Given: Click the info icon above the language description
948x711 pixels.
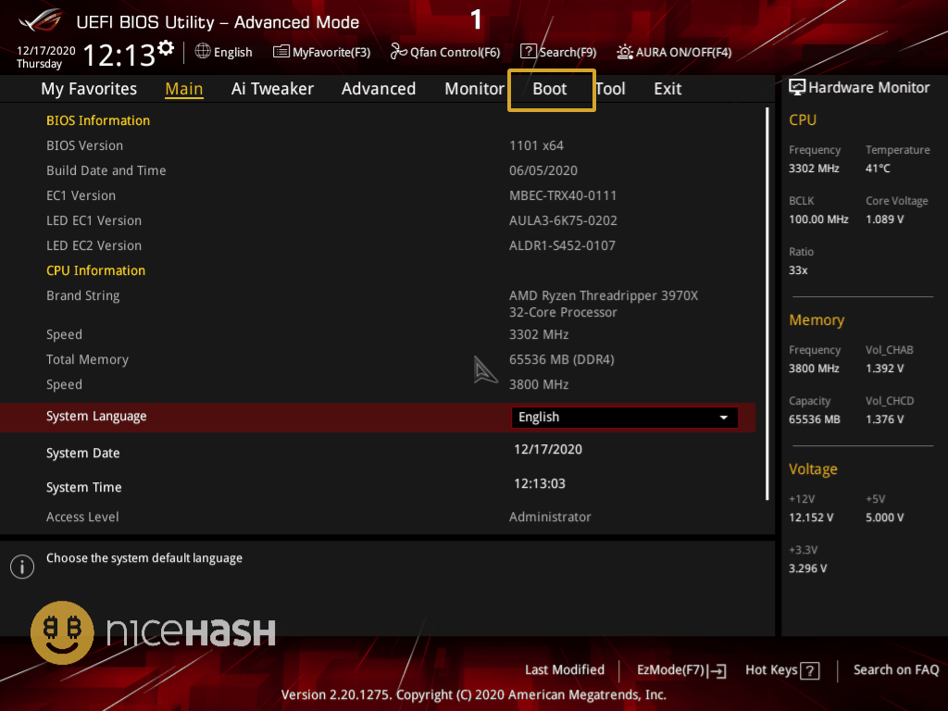Looking at the screenshot, I should [21, 567].
